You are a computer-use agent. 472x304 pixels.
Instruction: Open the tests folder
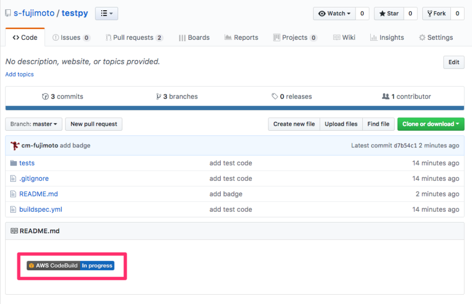point(27,163)
